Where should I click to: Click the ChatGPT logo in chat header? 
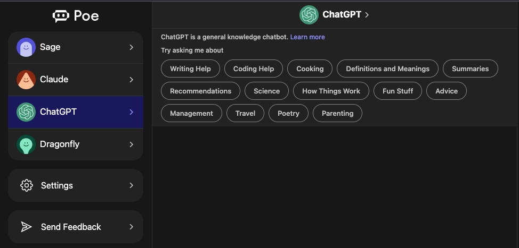309,15
